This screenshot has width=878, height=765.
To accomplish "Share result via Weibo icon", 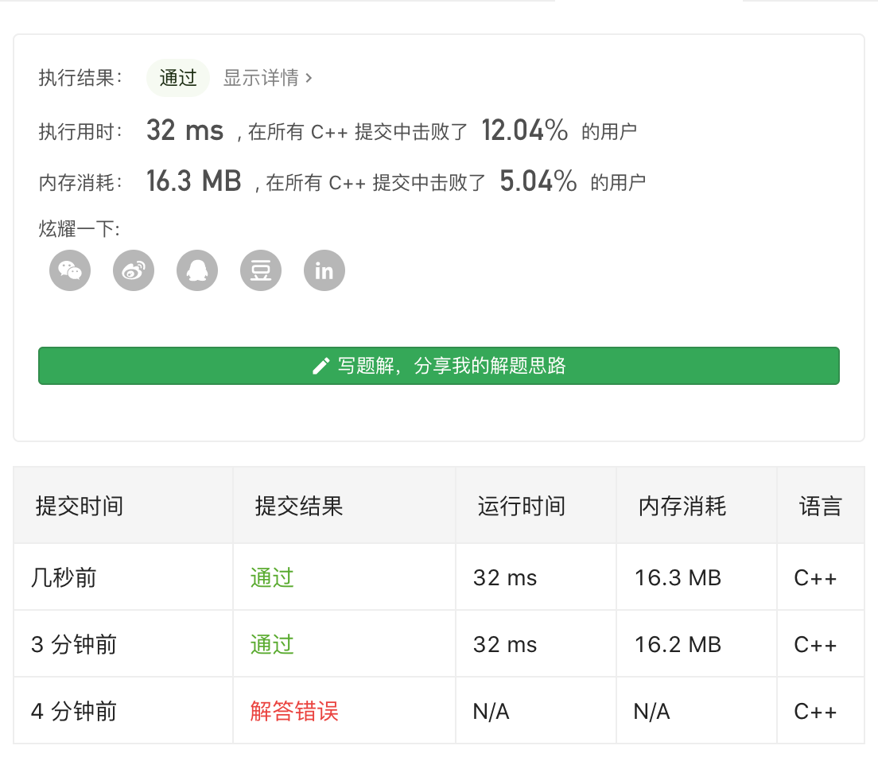I will (134, 270).
